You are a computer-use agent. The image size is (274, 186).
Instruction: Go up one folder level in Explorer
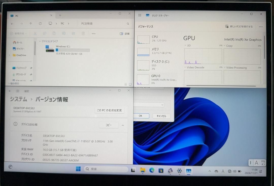(31, 24)
